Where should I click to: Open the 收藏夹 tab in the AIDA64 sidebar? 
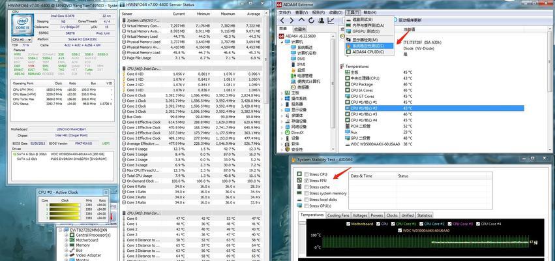point(300,29)
